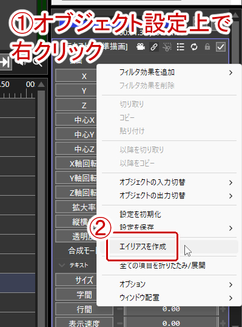Click the 字間 parameter button
Viewport: 242px width, 327px height.
coord(76,295)
